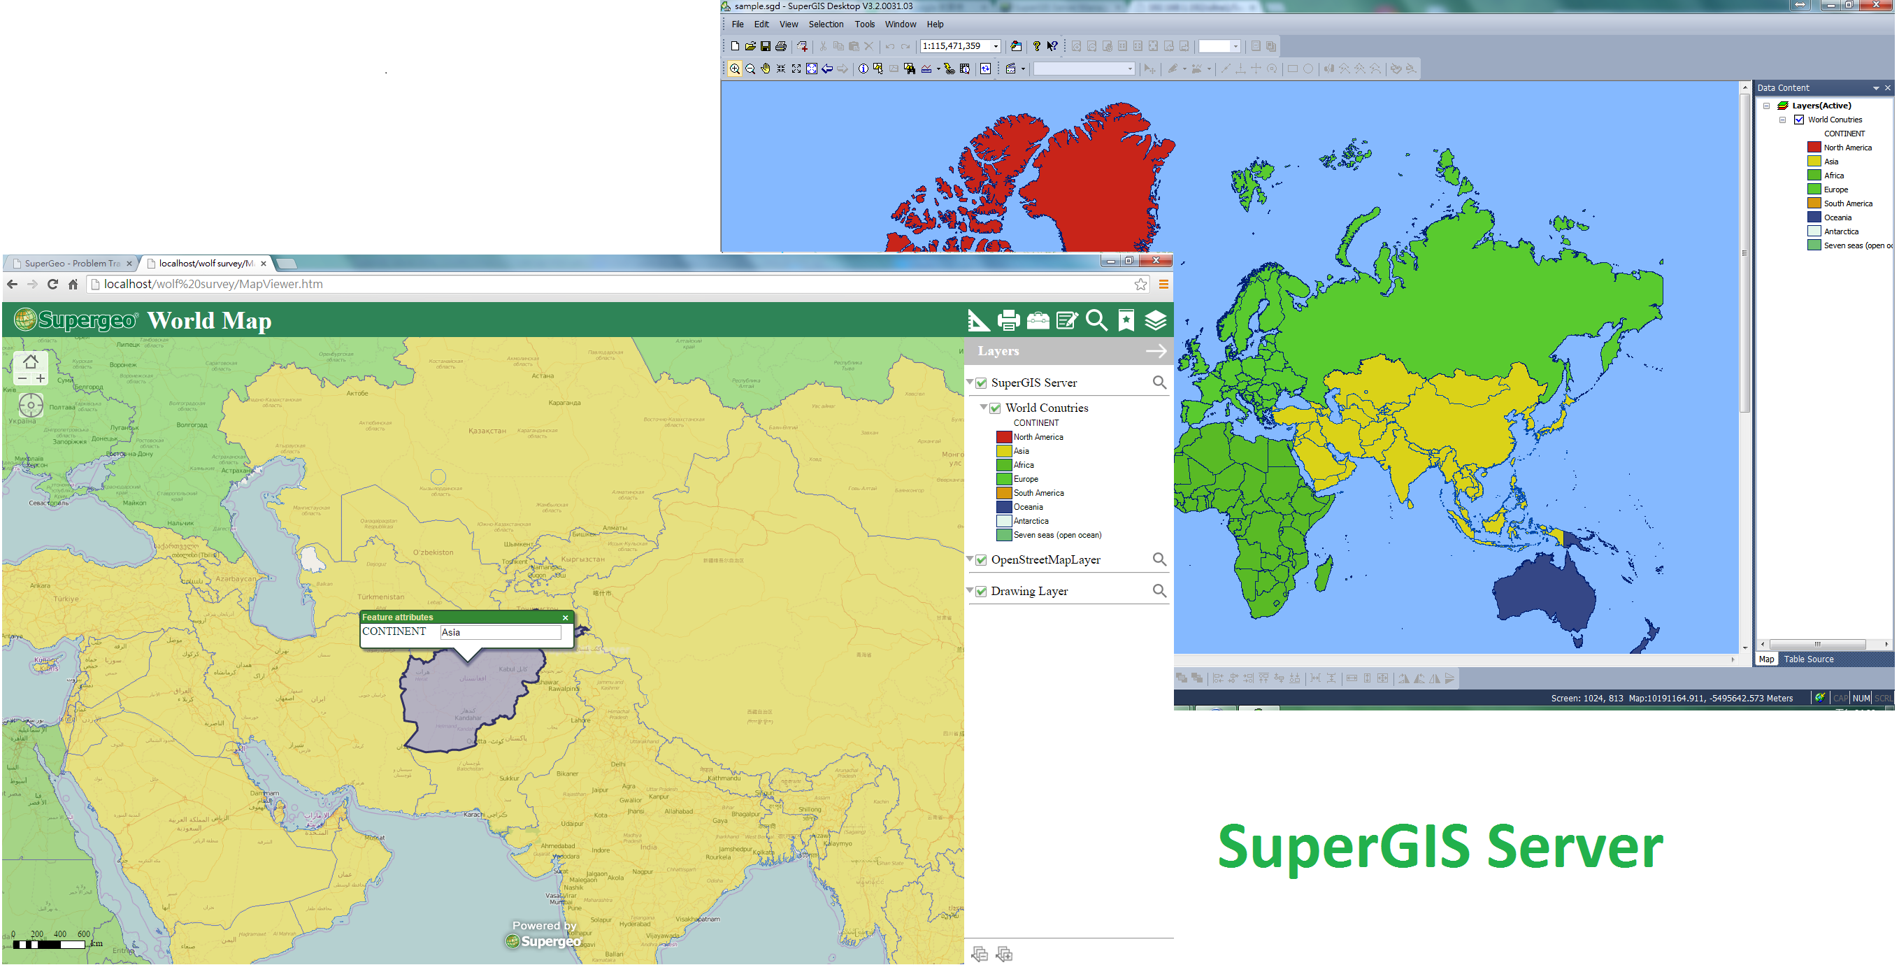Open the Edit menu in SuperGIS Desktop

761,24
